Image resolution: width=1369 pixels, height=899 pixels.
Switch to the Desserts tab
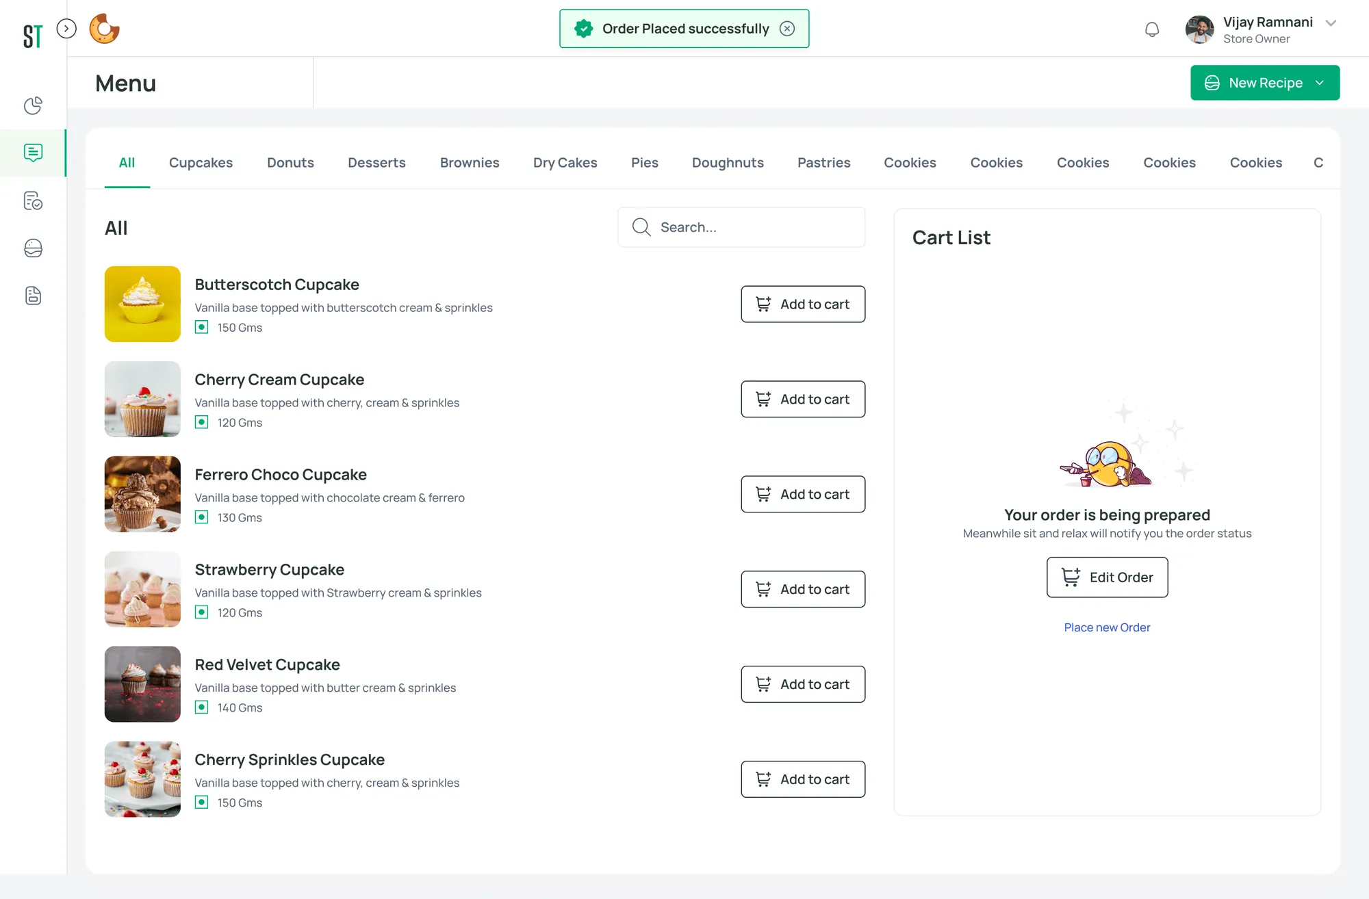[376, 163]
